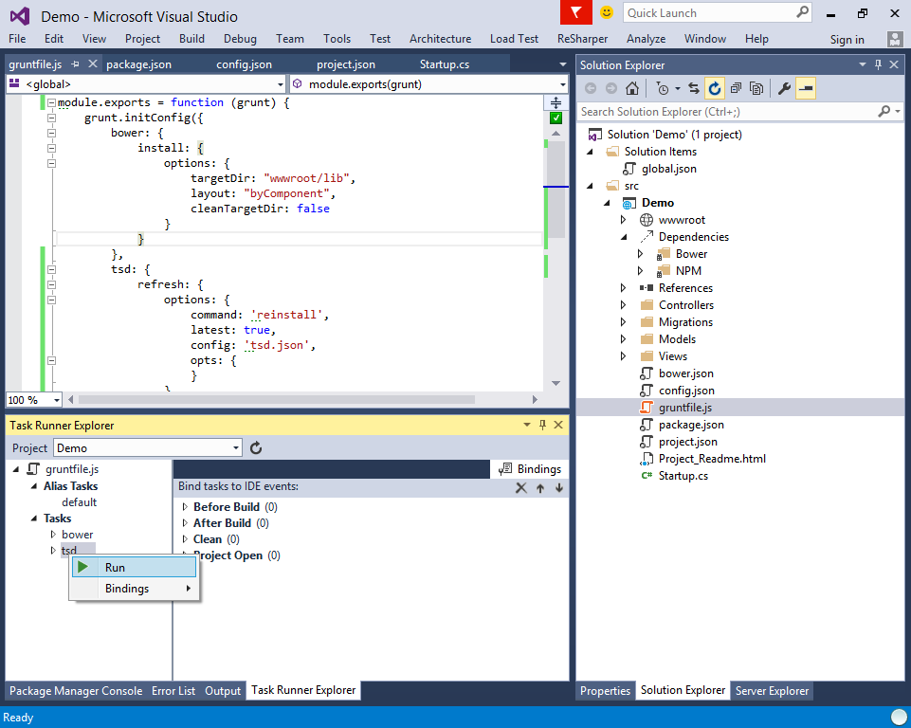
Task: Click the feedback smiley face icon
Action: pos(606,12)
